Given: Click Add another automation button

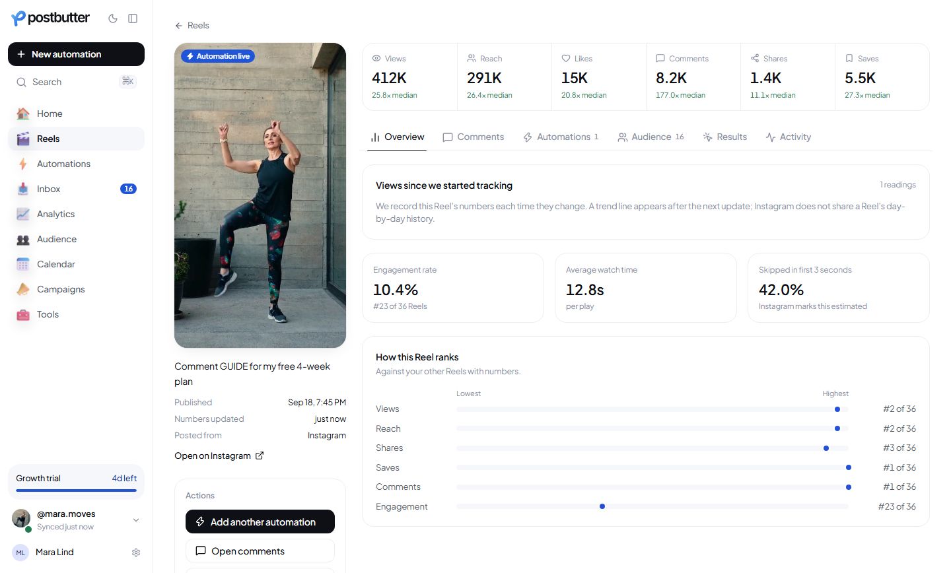Looking at the screenshot, I should coord(260,522).
